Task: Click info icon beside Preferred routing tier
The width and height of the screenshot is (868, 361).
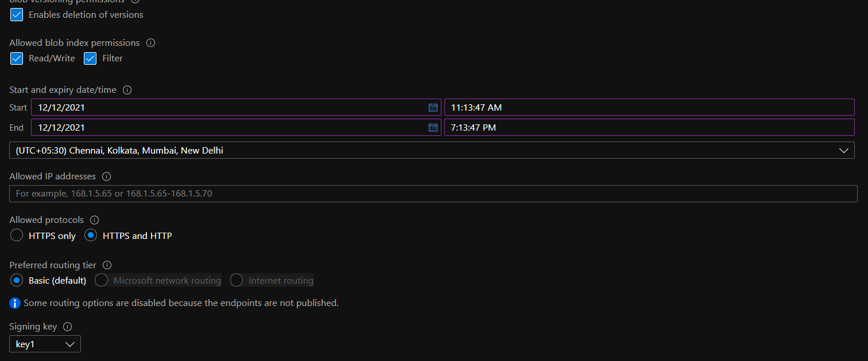Action: (107, 265)
